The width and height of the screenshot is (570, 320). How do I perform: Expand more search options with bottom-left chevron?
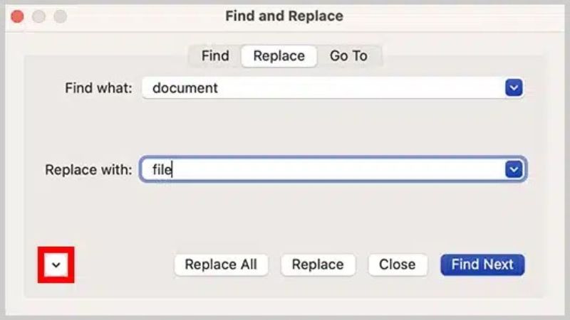click(57, 265)
